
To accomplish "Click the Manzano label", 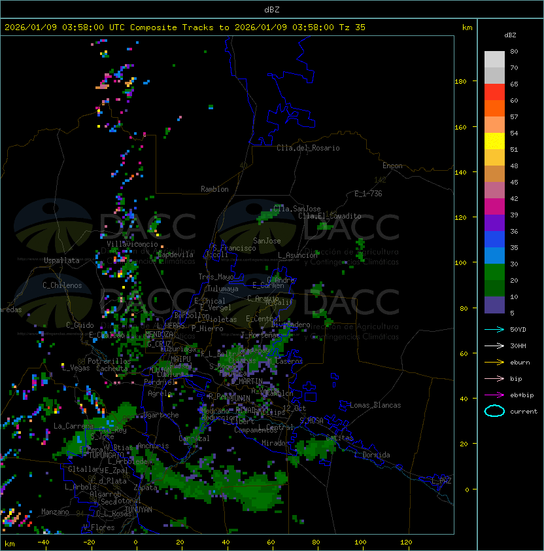I will (55, 512).
